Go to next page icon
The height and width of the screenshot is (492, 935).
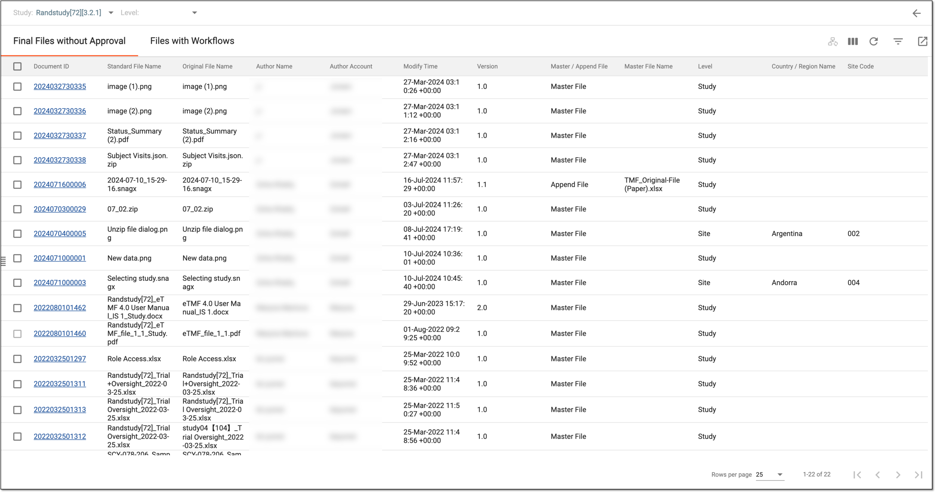(898, 475)
